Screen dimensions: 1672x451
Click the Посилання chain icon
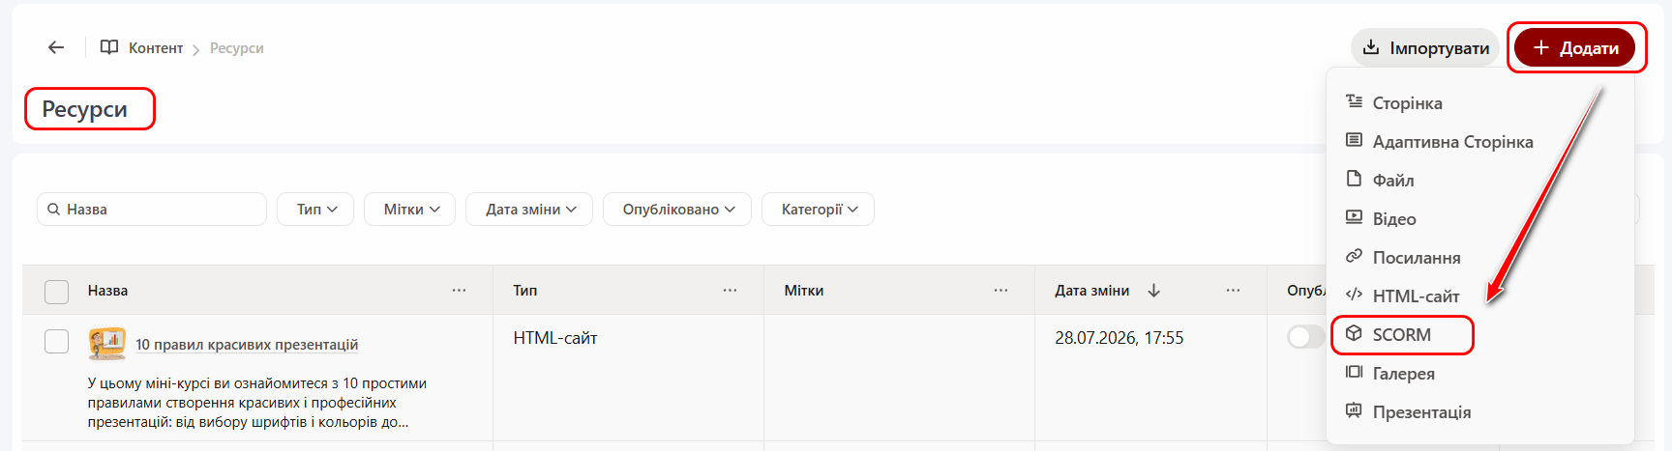point(1354,257)
